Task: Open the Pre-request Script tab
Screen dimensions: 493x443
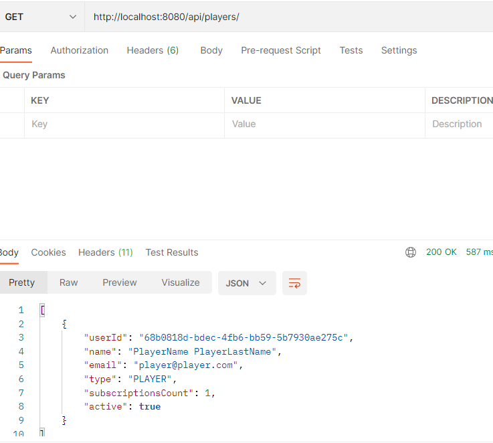Action: 281,50
